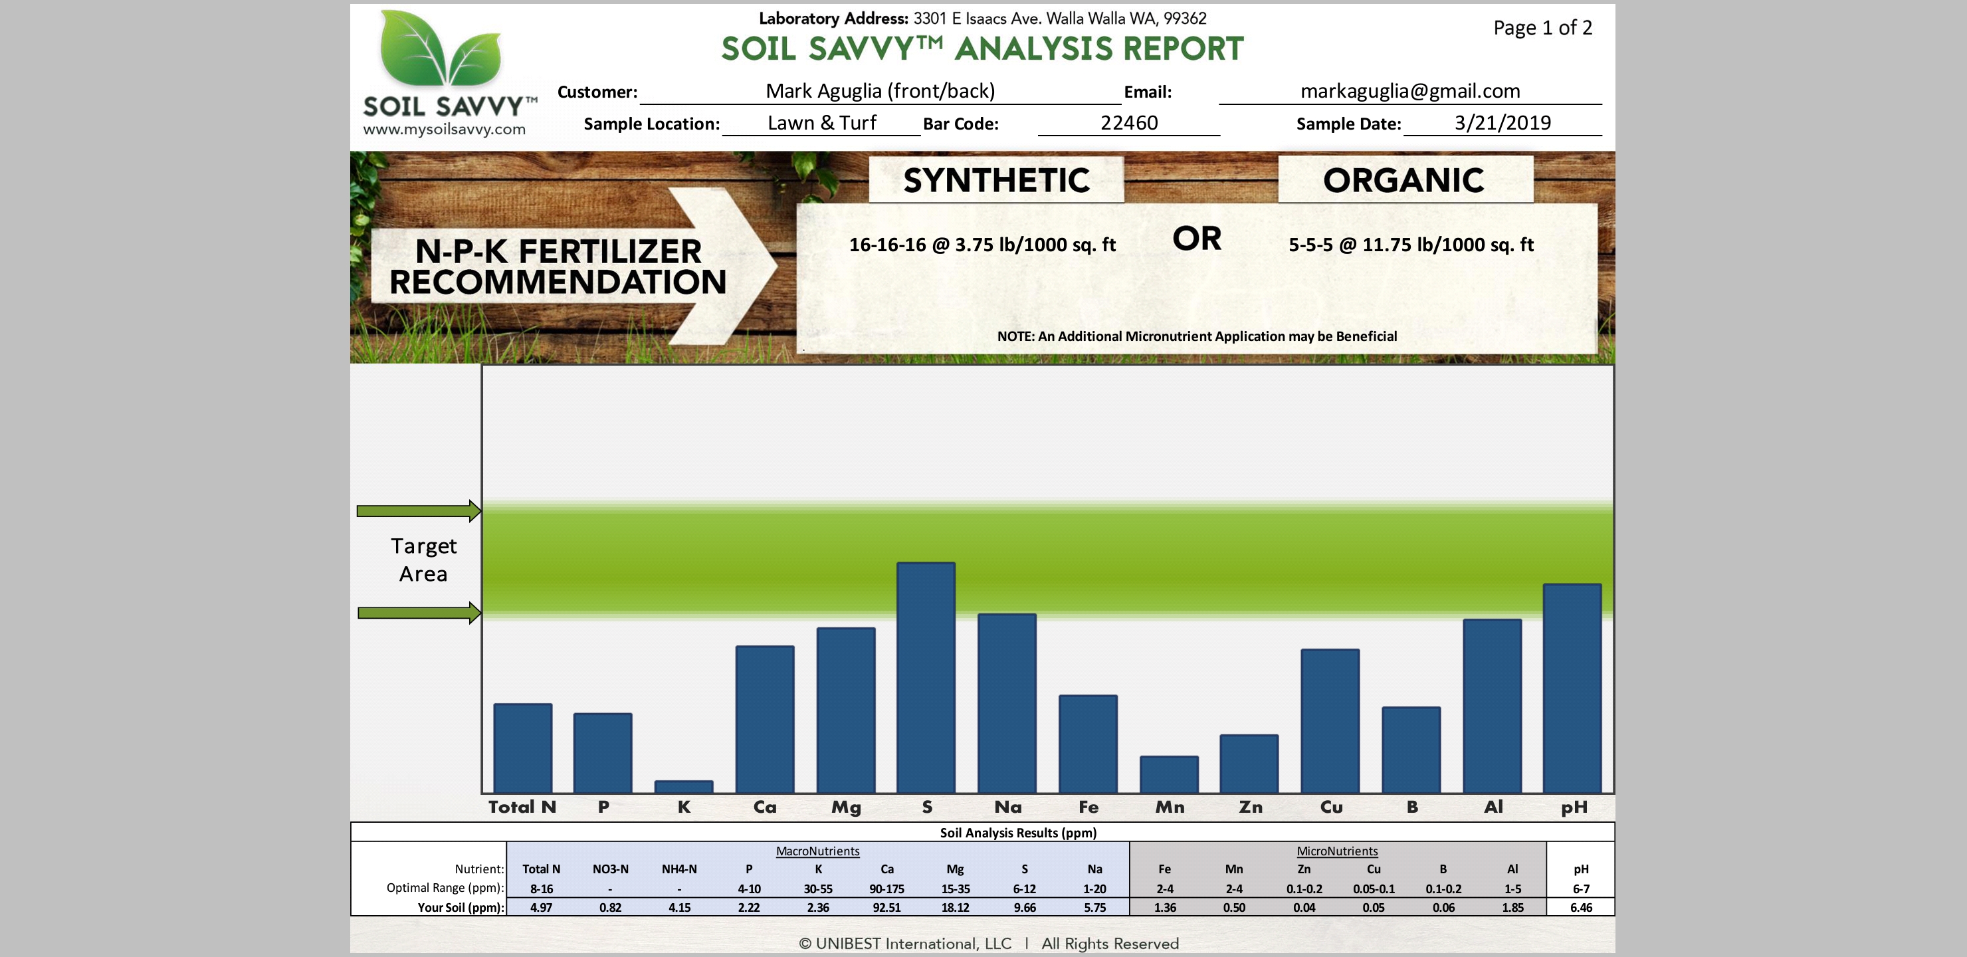
Task: Click the Soil Savvy leaf logo
Action: point(441,48)
